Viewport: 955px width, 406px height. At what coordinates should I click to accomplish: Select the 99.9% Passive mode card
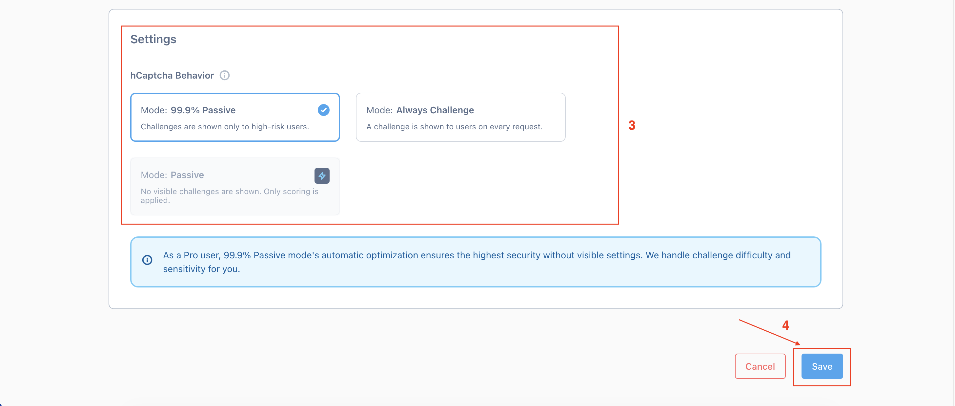(235, 117)
